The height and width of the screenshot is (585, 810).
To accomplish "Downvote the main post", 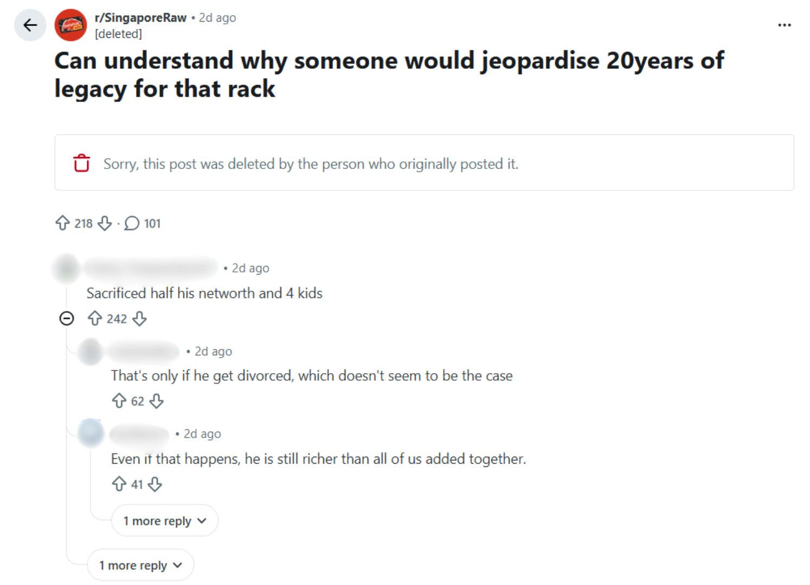I will pyautogui.click(x=105, y=223).
